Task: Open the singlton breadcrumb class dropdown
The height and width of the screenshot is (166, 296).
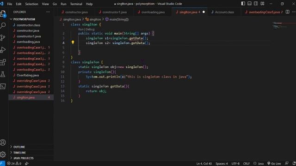Action: coord(93,19)
